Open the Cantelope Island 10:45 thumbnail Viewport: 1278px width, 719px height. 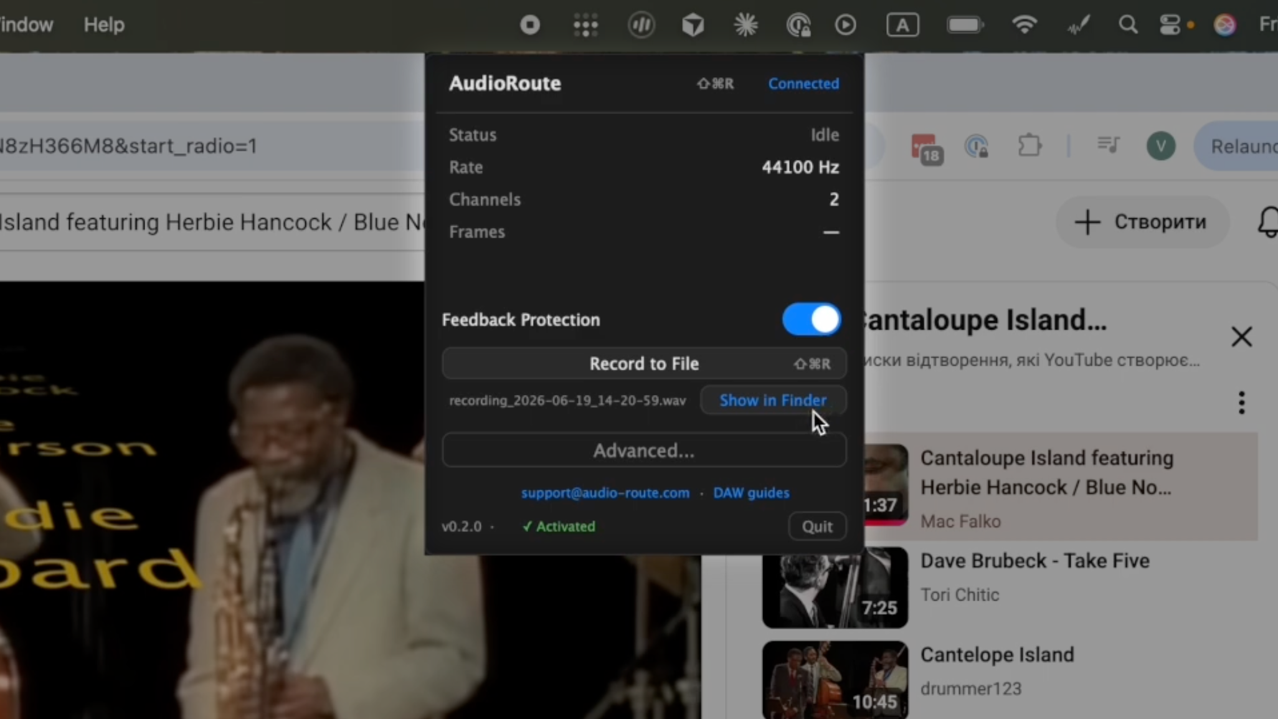pyautogui.click(x=835, y=680)
